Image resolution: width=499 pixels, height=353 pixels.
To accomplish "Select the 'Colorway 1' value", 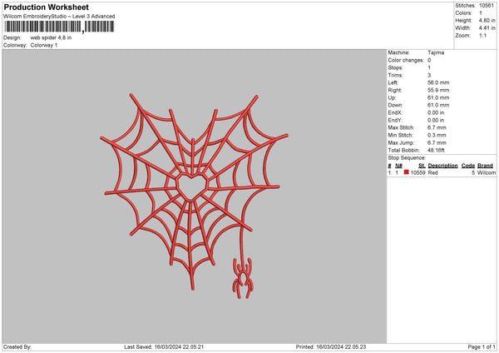I will [x=44, y=45].
